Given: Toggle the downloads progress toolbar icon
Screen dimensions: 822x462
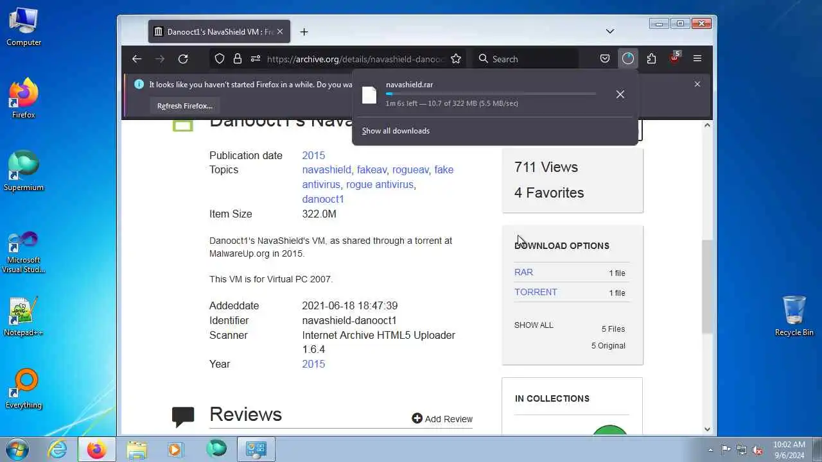Looking at the screenshot, I should coord(628,59).
